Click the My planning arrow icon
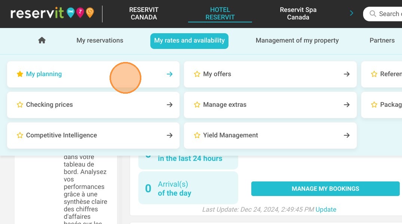 pos(169,74)
